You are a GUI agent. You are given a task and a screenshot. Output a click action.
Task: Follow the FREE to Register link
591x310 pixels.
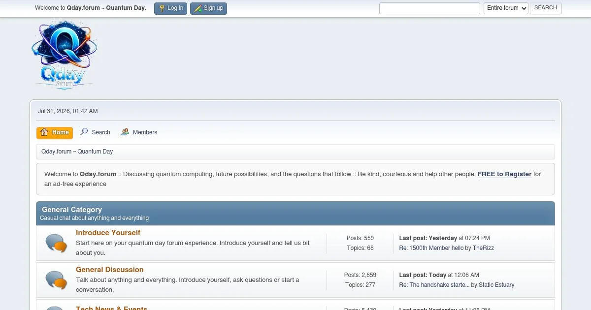point(504,174)
